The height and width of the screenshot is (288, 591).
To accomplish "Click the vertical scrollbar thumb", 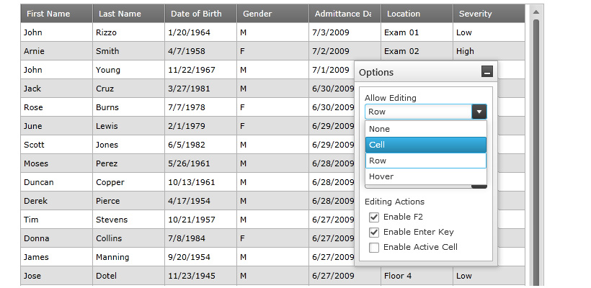I will 536,153.
